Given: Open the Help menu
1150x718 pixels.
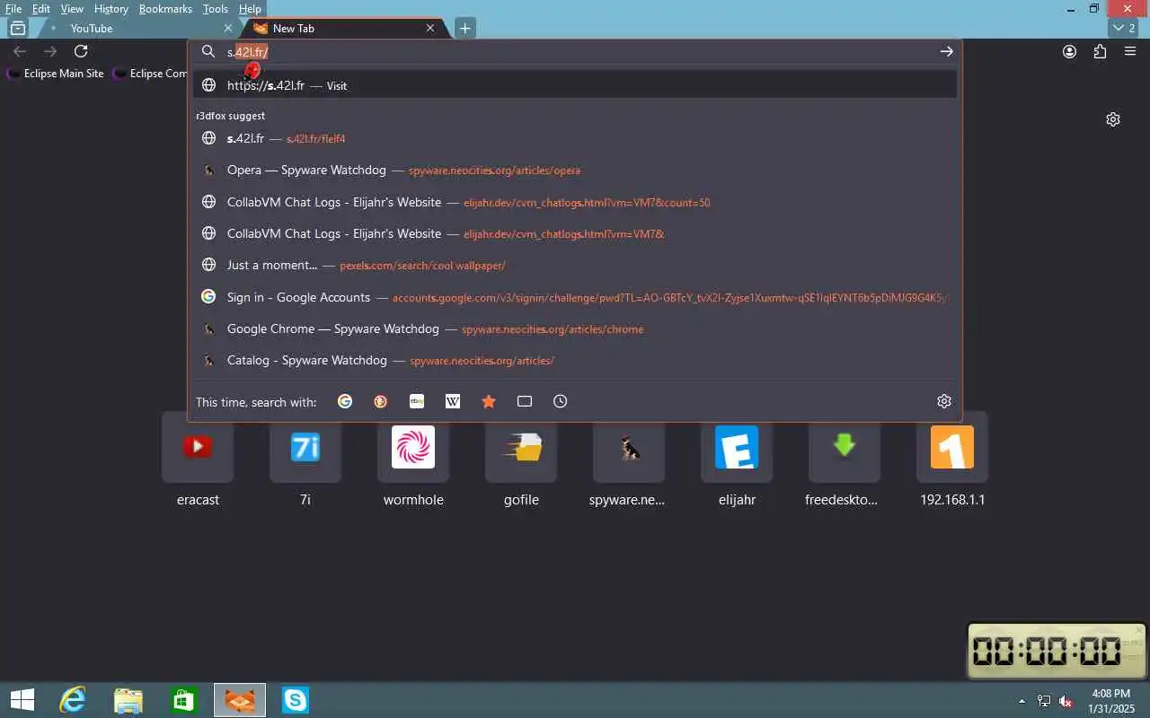Looking at the screenshot, I should 250,8.
